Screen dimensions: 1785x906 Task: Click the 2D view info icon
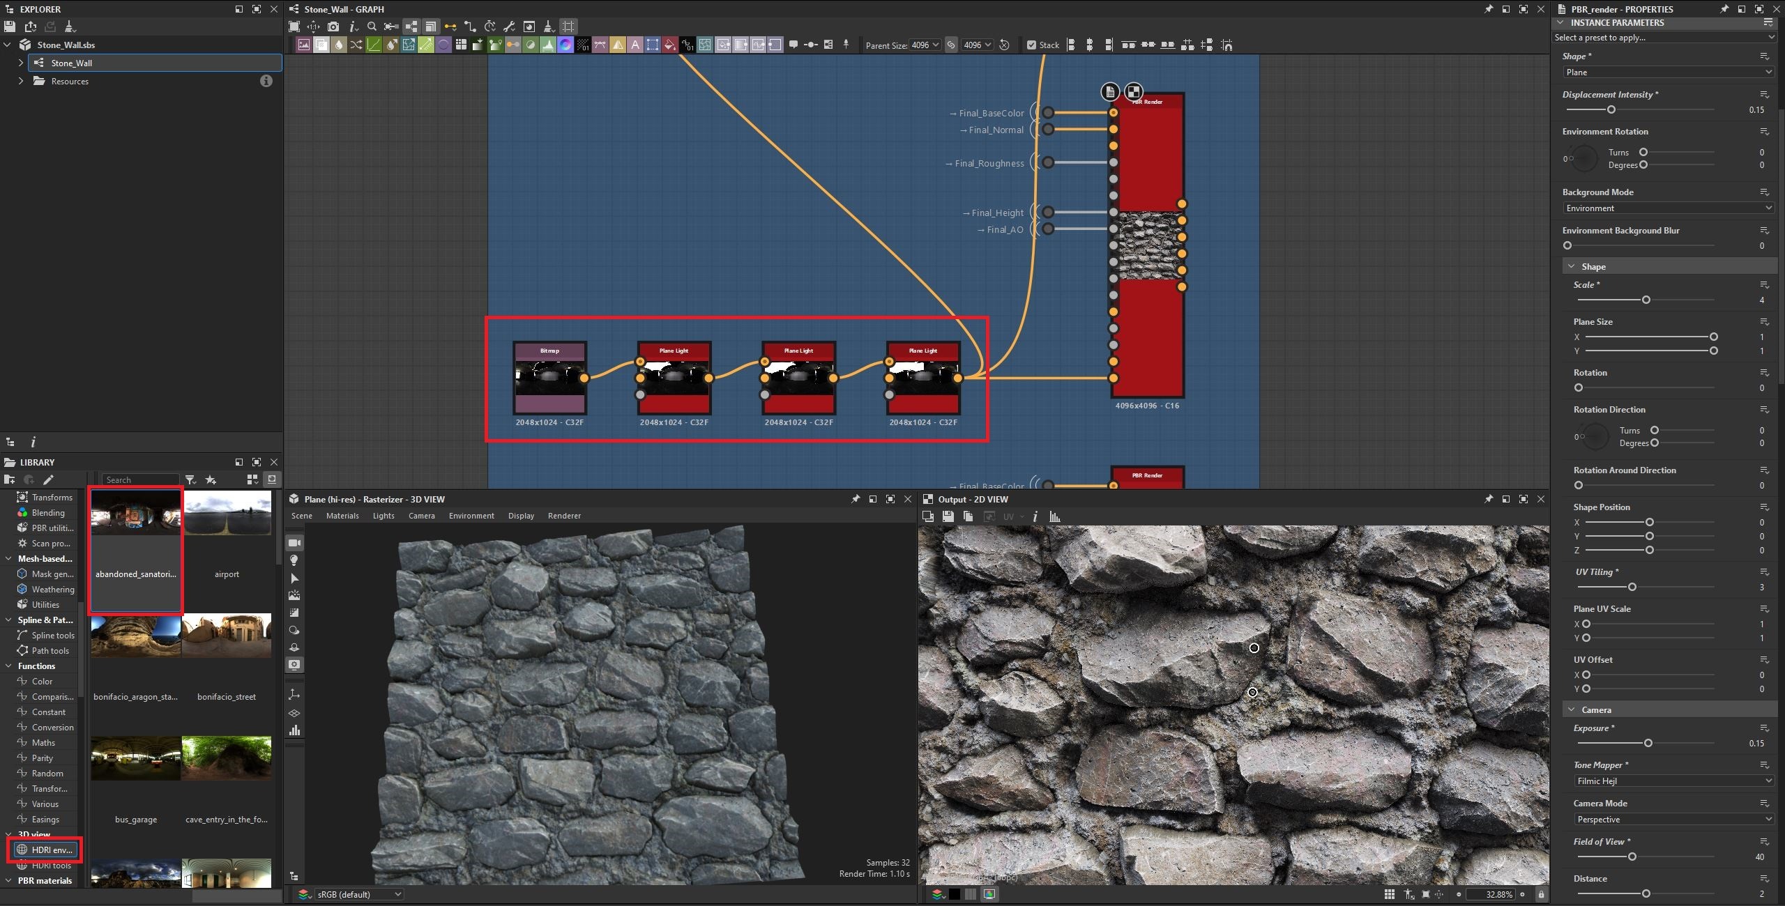point(1035,516)
